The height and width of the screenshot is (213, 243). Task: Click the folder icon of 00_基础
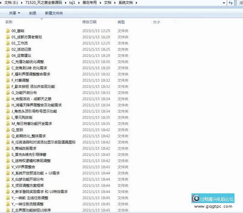pyautogui.click(x=8, y=31)
